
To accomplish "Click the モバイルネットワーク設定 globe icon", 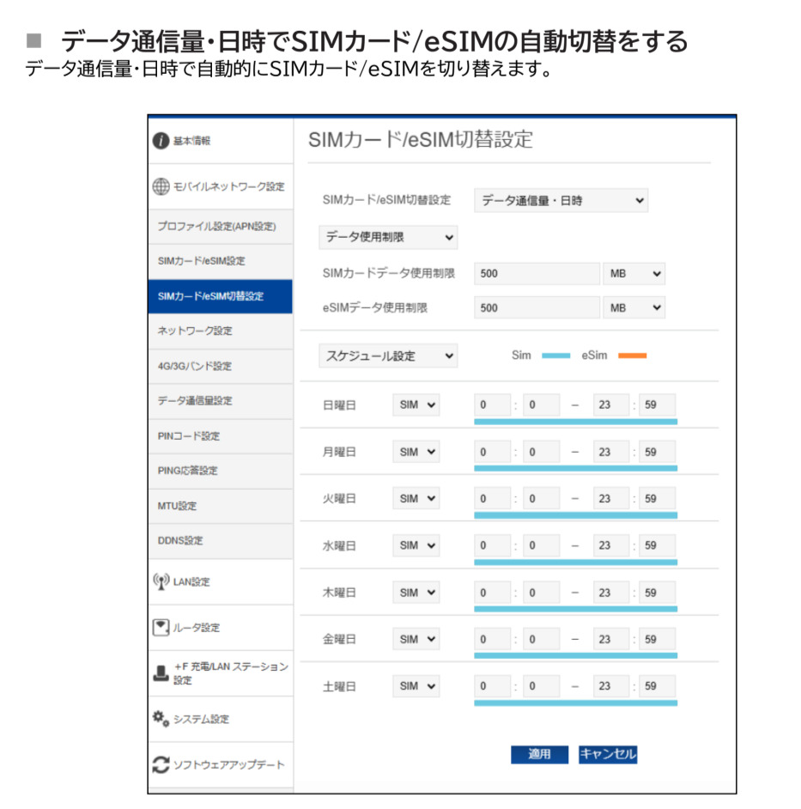I will 161,186.
